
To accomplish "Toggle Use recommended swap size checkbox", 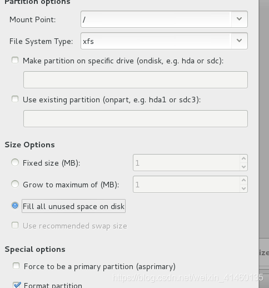I will point(15,226).
